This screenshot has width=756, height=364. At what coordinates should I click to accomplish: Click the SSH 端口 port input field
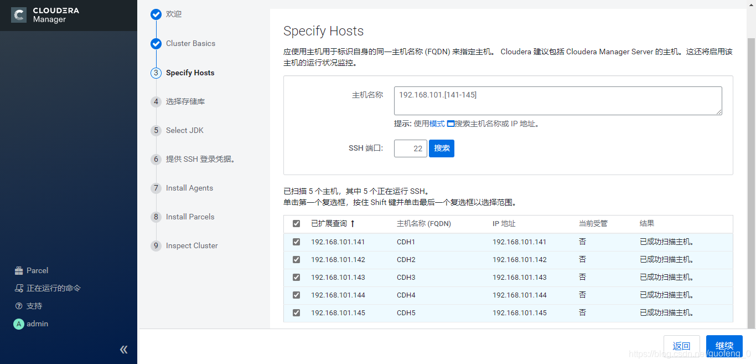411,148
